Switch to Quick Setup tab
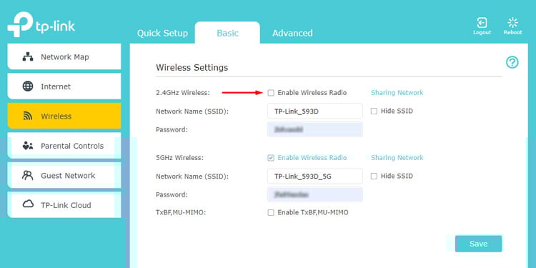 tap(162, 33)
